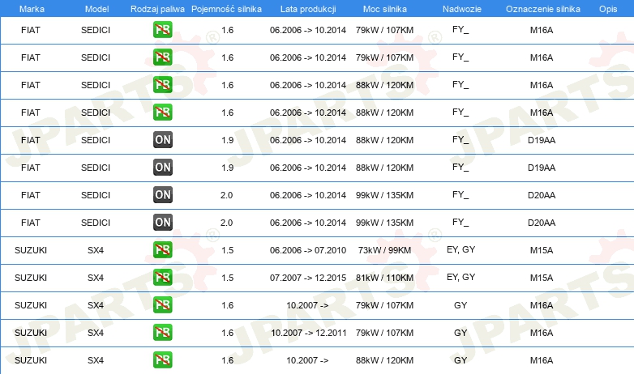Select the Opis column header
The width and height of the screenshot is (634, 374).
(608, 9)
